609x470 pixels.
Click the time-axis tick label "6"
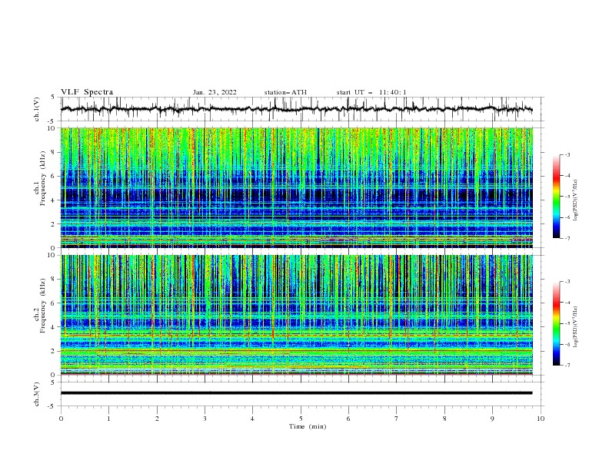click(x=348, y=419)
